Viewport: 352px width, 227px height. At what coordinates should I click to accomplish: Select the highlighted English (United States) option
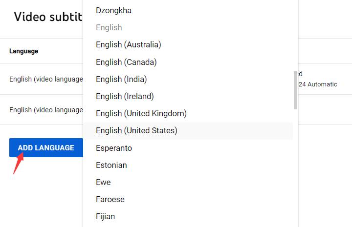(x=136, y=130)
